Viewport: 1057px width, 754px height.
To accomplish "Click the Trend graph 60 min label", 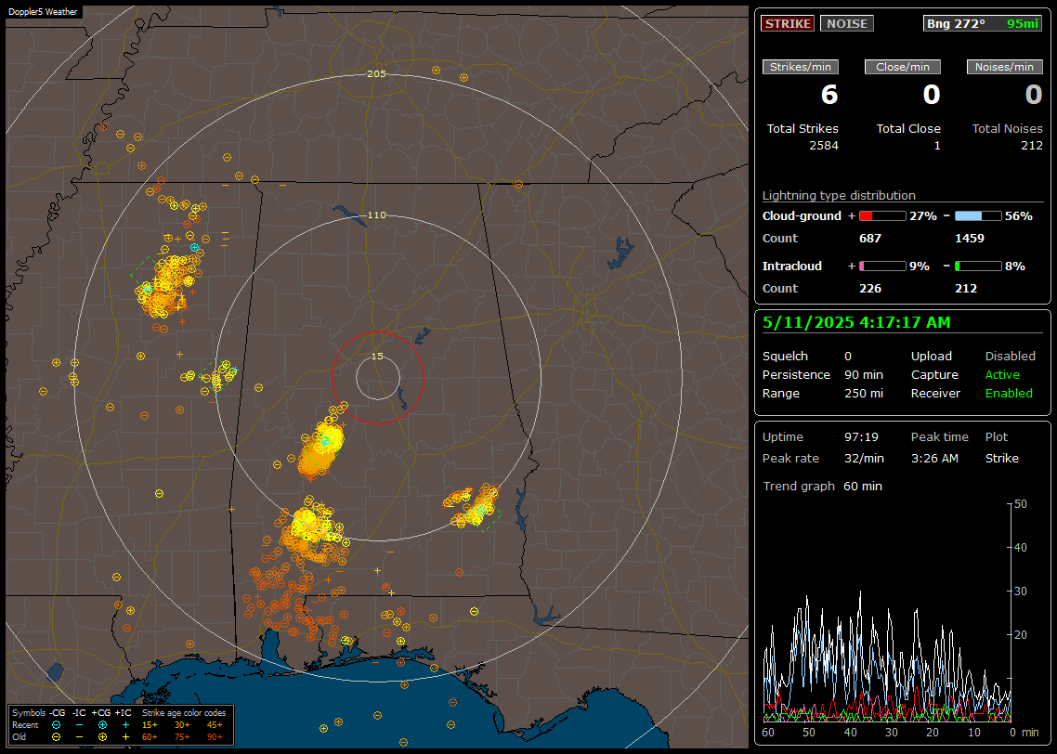I will tap(822, 487).
